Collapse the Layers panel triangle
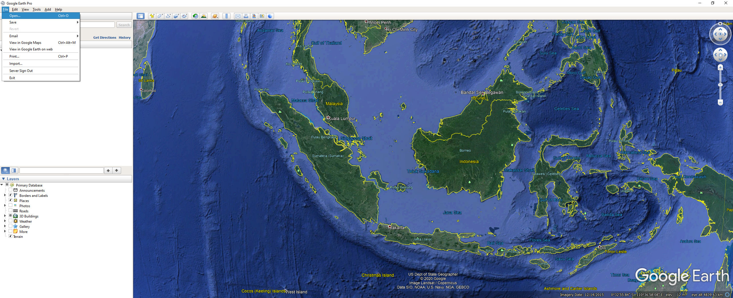 click(x=3, y=179)
